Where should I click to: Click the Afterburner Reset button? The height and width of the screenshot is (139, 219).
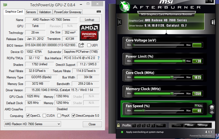pyautogui.click(x=190, y=125)
